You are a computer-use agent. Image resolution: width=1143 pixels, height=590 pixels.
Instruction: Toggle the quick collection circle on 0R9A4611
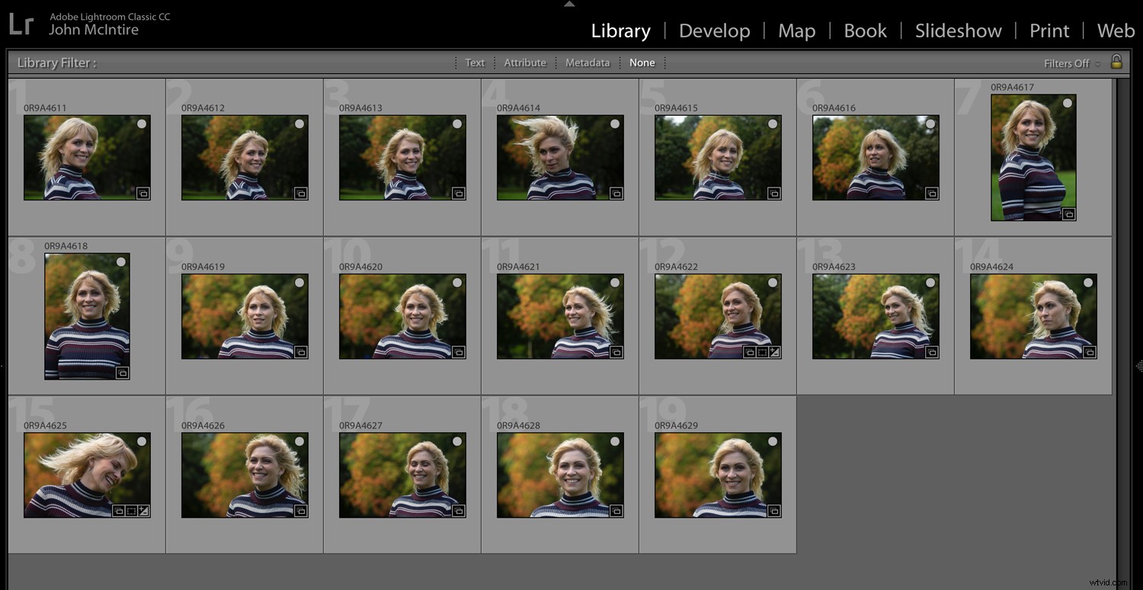(141, 123)
